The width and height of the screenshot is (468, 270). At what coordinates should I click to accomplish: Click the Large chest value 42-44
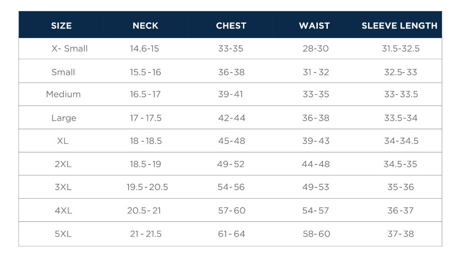pyautogui.click(x=231, y=118)
